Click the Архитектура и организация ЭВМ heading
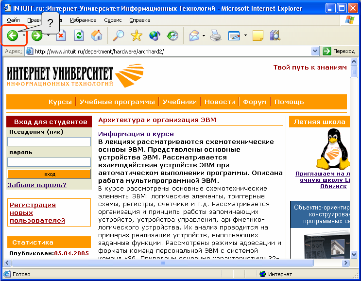The image size is (361, 281). [157, 120]
